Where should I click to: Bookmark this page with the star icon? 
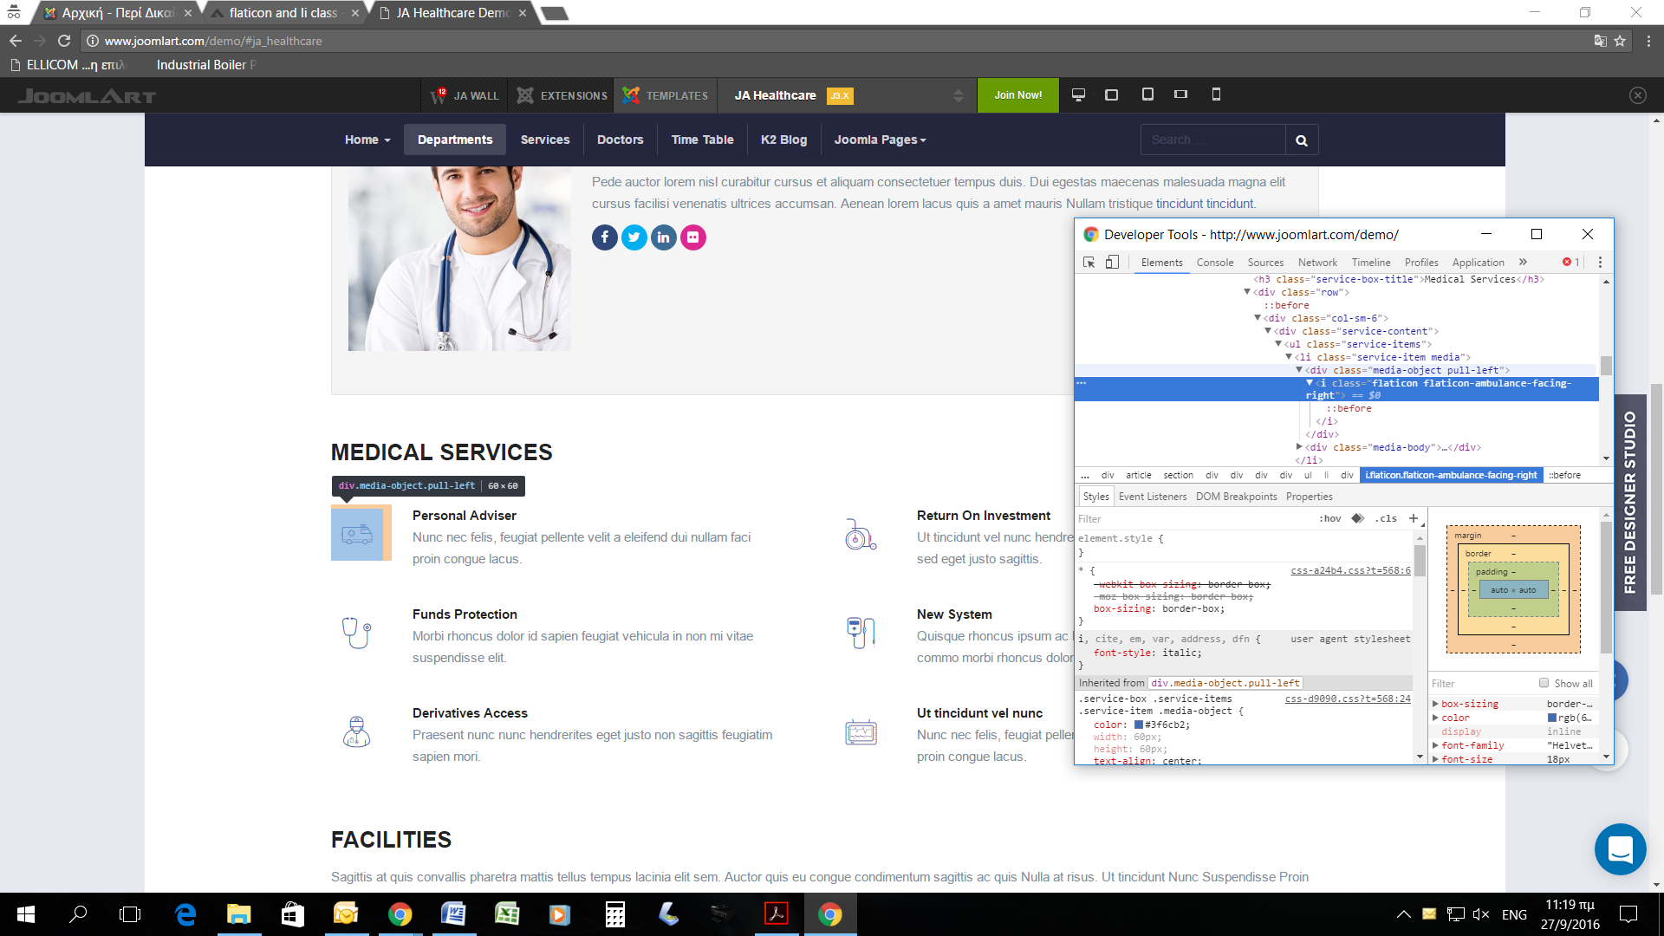[x=1620, y=41]
